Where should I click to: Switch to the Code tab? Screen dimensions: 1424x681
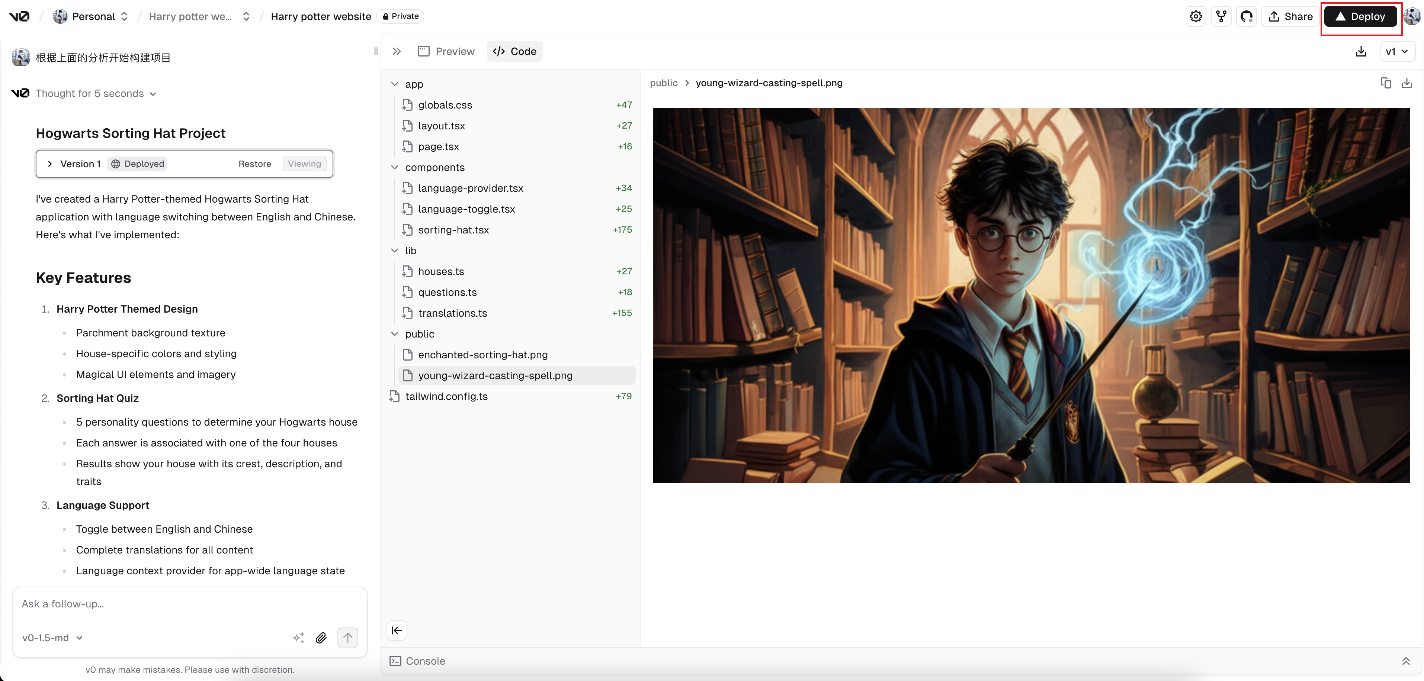[514, 51]
